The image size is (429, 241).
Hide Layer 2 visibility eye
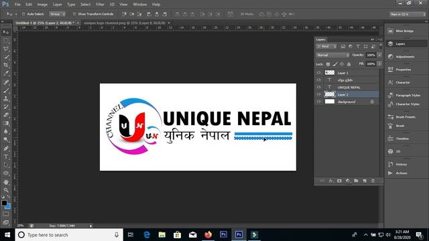point(318,94)
